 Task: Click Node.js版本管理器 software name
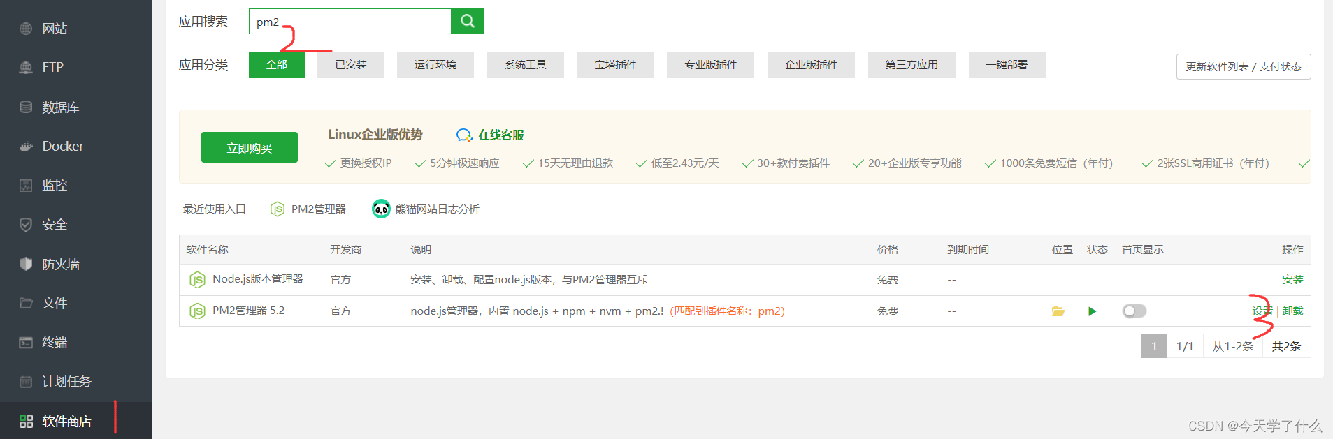tap(258, 279)
